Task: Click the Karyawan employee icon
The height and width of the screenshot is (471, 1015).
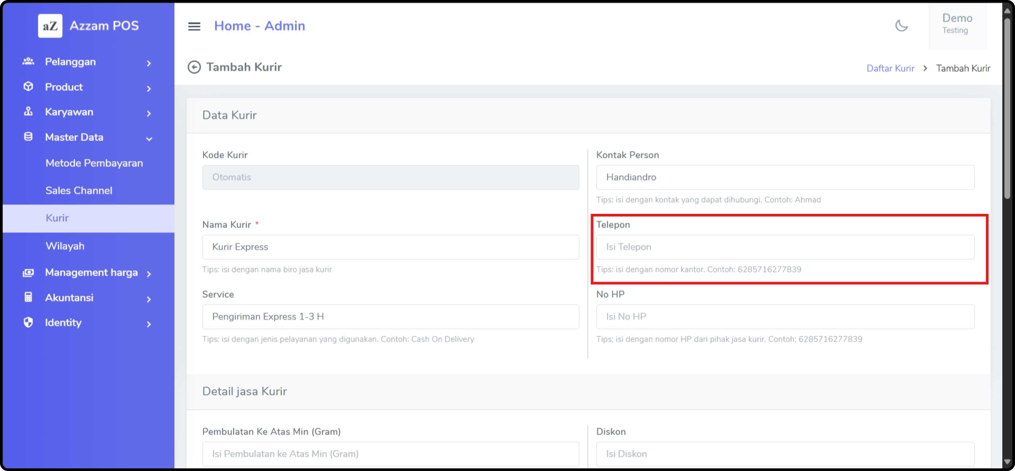Action: pyautogui.click(x=28, y=112)
